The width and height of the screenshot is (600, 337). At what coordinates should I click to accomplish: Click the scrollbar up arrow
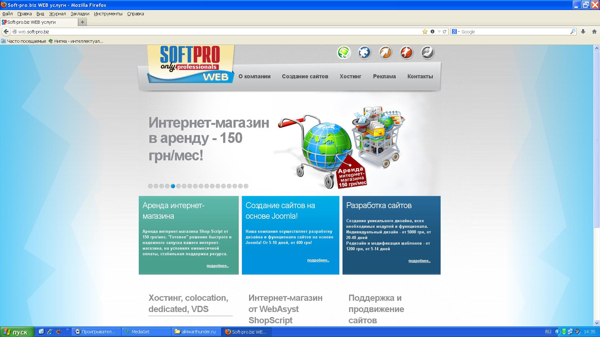(x=597, y=48)
